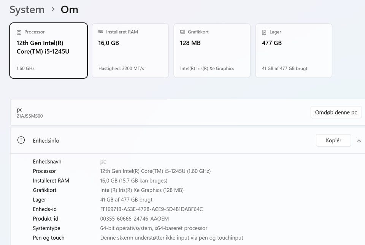Click the Grafikkort display icon

pyautogui.click(x=182, y=32)
